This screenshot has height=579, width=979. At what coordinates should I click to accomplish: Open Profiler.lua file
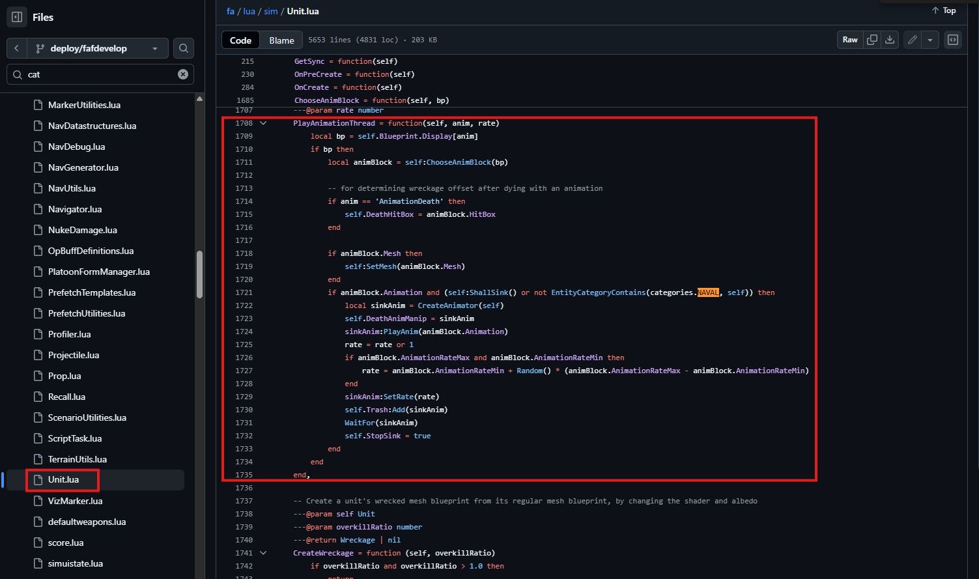[x=69, y=334]
